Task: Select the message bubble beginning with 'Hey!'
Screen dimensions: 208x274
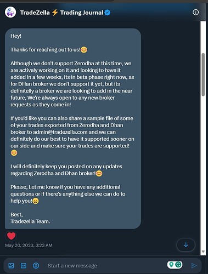Action: click(x=73, y=128)
